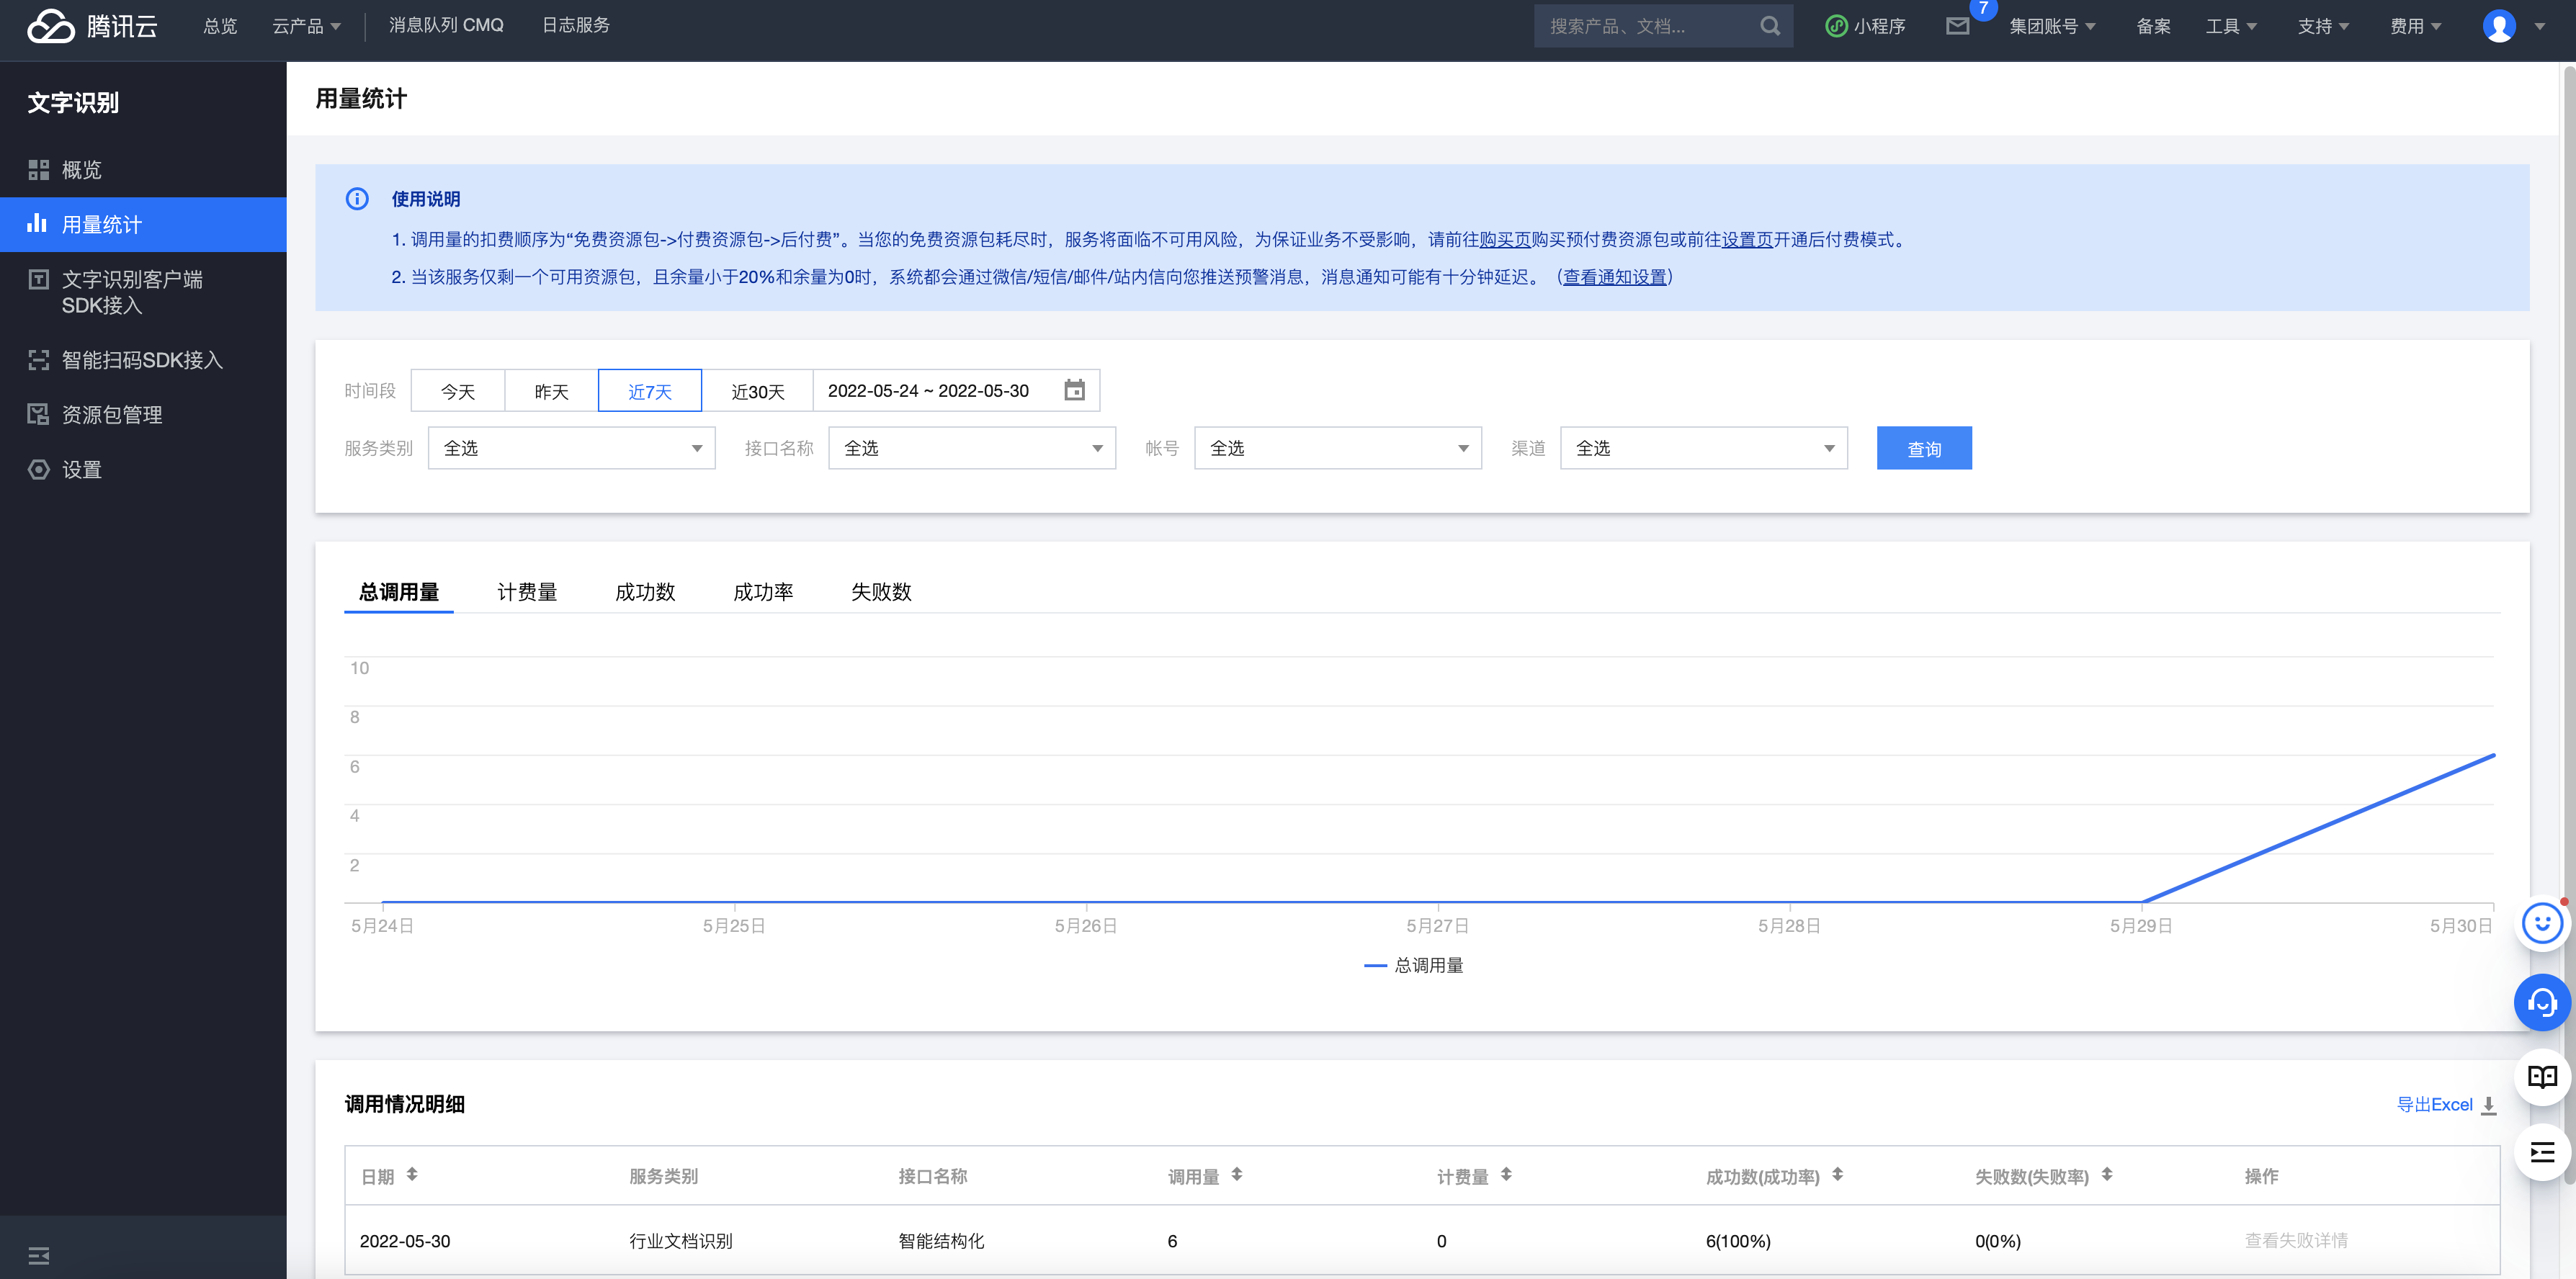The width and height of the screenshot is (2576, 1279).
Task: Click the 查询 button
Action: (x=1923, y=449)
